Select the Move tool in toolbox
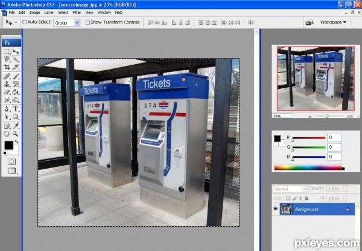This screenshot has width=362, height=251. tap(16, 51)
